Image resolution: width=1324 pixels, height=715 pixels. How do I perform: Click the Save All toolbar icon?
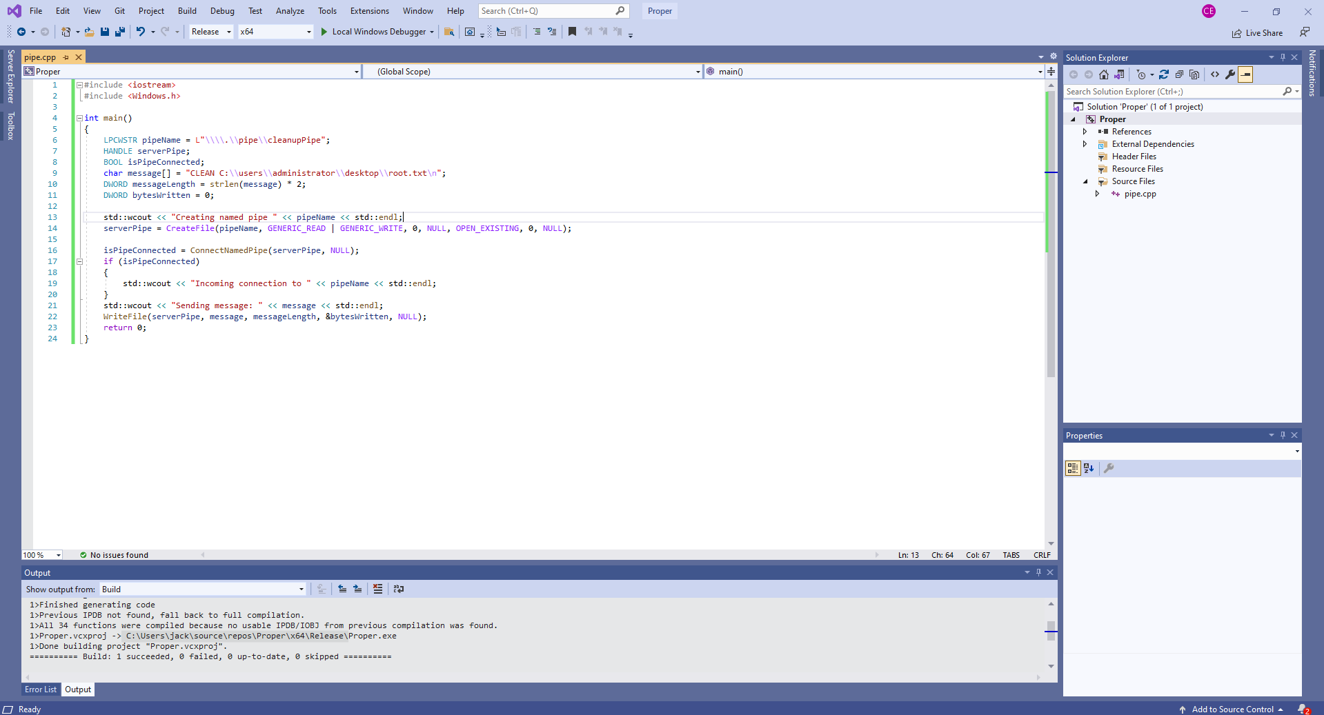(x=120, y=32)
